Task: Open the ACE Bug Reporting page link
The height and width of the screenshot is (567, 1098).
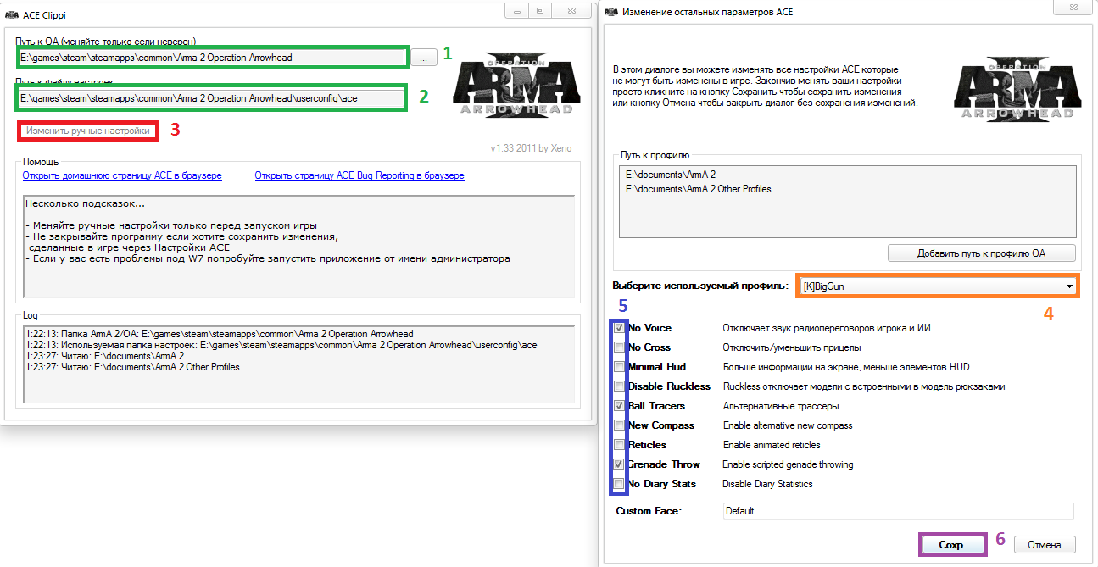Action: click(359, 175)
